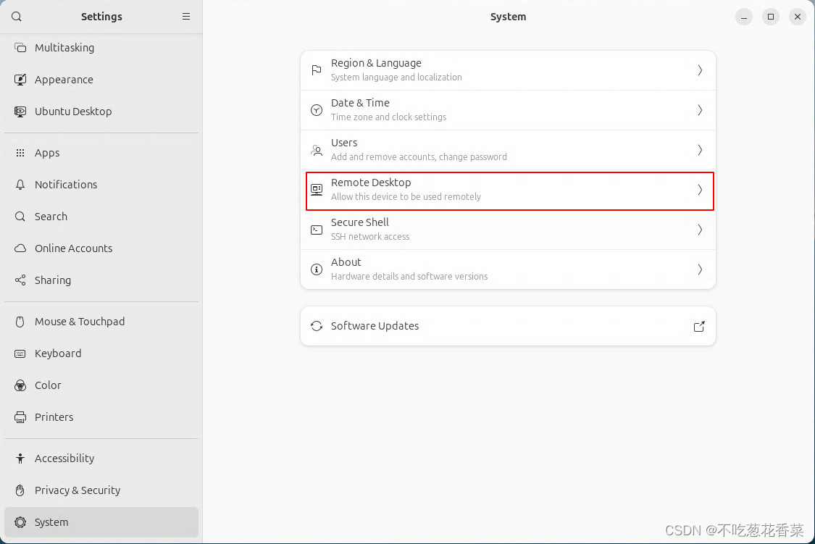Expand Remote Desktop chevron arrow
The width and height of the screenshot is (815, 544).
click(700, 190)
